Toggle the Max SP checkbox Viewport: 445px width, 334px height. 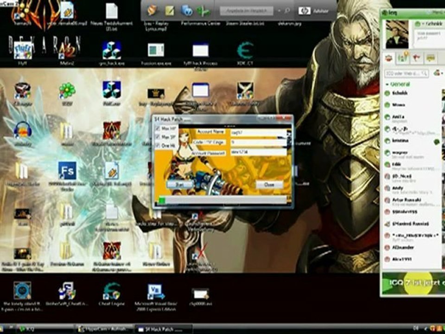pos(158,137)
